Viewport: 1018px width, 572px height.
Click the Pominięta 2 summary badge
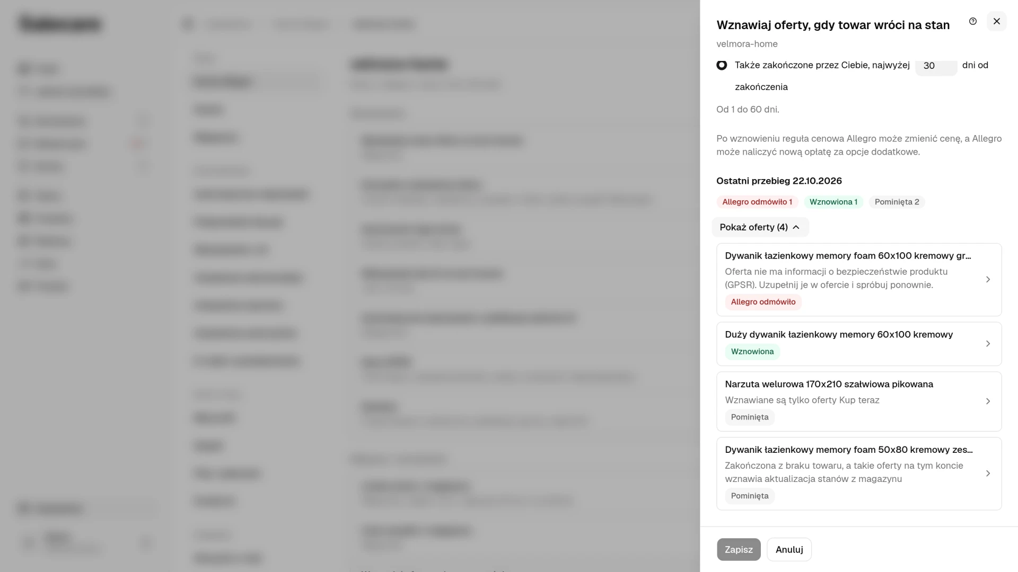(x=897, y=202)
